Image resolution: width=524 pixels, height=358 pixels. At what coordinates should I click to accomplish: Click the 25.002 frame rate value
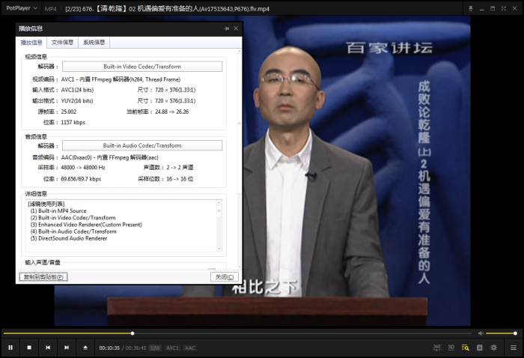[69, 112]
